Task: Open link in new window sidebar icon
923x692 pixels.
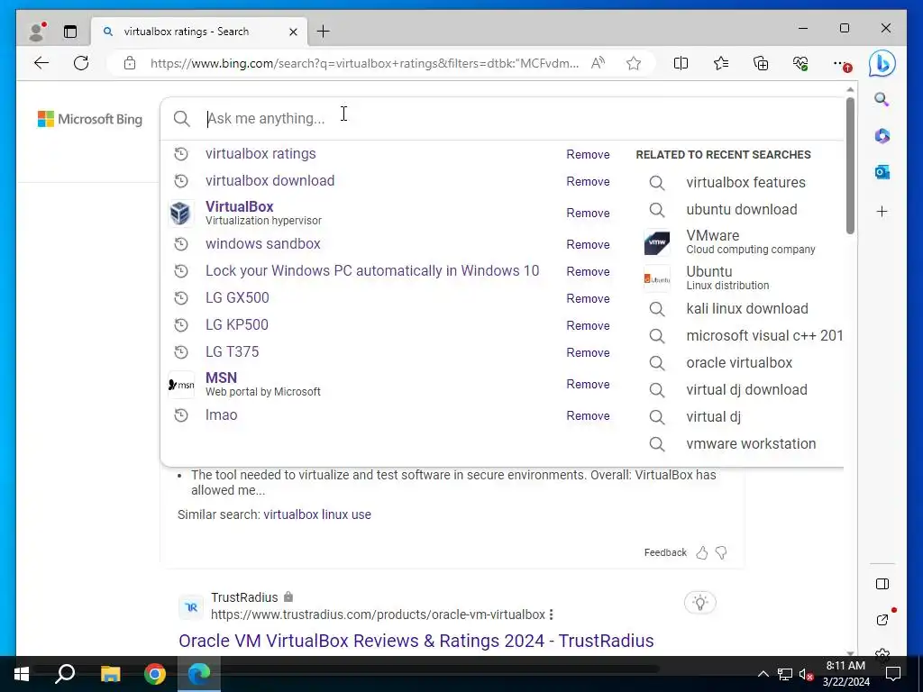Action: tap(882, 620)
